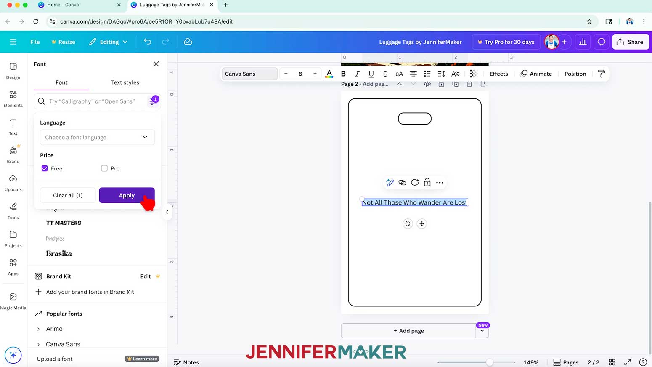Toggle italic formatting
The height and width of the screenshot is (367, 652).
tap(357, 74)
